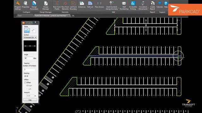Click the Support panel label

(x=162, y=12)
